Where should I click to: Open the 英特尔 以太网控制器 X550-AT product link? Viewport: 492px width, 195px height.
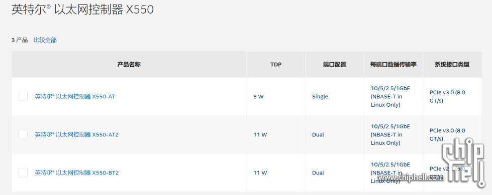pos(75,96)
